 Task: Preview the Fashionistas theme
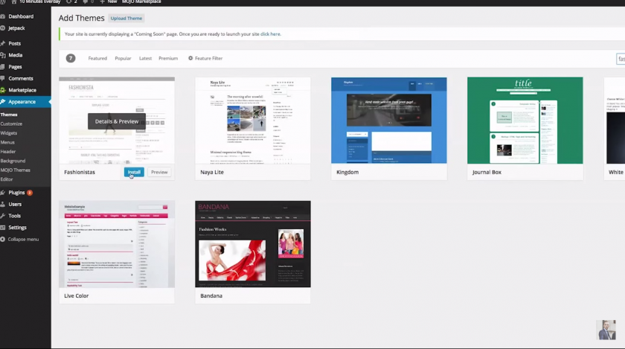tap(159, 173)
